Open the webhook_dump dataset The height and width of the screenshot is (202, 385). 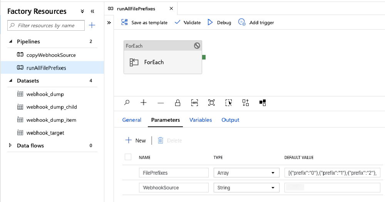coord(45,94)
